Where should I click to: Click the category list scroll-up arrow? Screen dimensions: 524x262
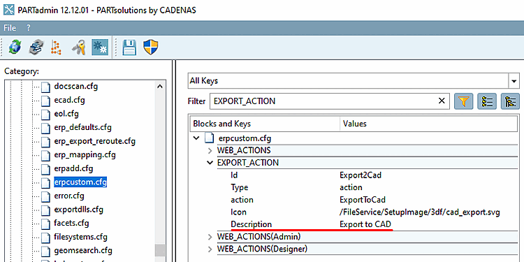(x=160, y=87)
